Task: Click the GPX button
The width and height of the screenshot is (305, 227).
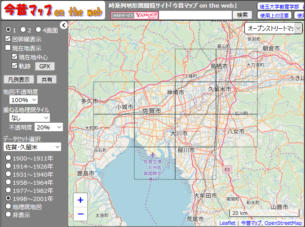Action: [45, 67]
